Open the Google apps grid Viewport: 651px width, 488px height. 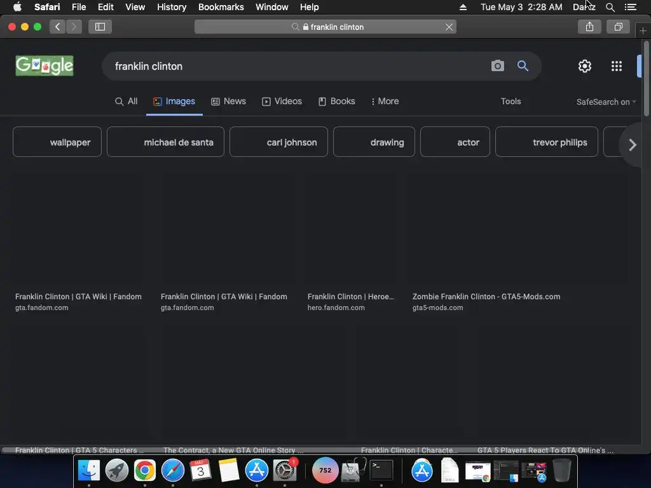tap(617, 65)
